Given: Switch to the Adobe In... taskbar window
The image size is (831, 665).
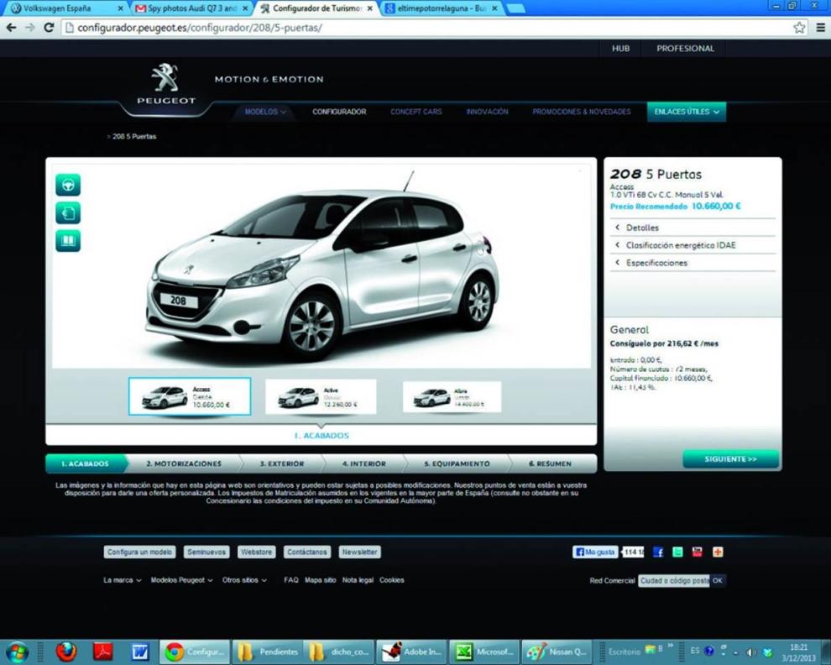Looking at the screenshot, I should pos(412,652).
